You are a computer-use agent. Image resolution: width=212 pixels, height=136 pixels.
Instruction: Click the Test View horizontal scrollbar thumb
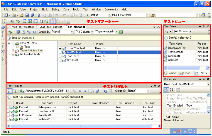point(184,67)
